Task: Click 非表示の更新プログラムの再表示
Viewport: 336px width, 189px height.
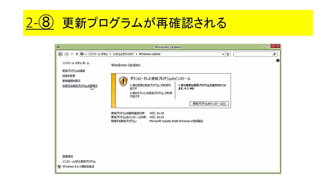Action: 80,86
